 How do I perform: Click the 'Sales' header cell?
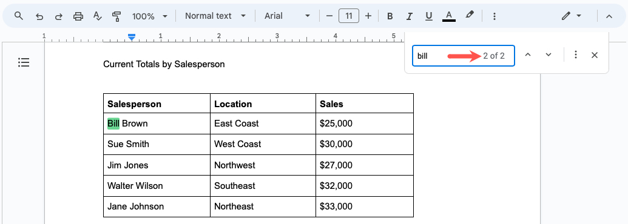point(365,104)
